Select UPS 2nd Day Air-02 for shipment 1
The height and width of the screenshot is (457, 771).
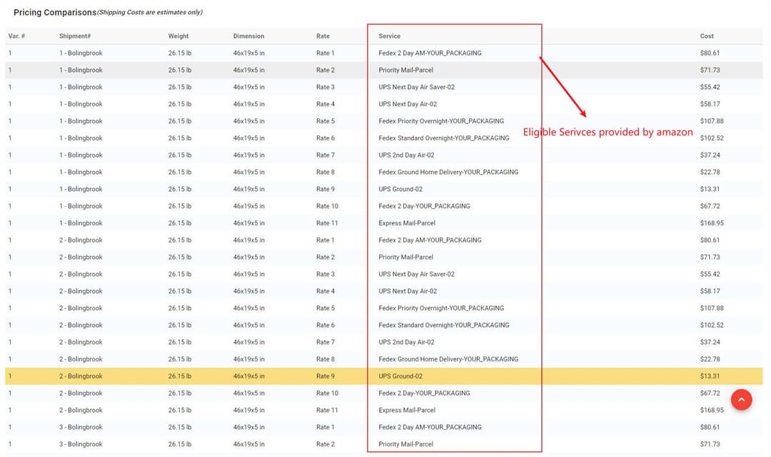[x=407, y=155]
